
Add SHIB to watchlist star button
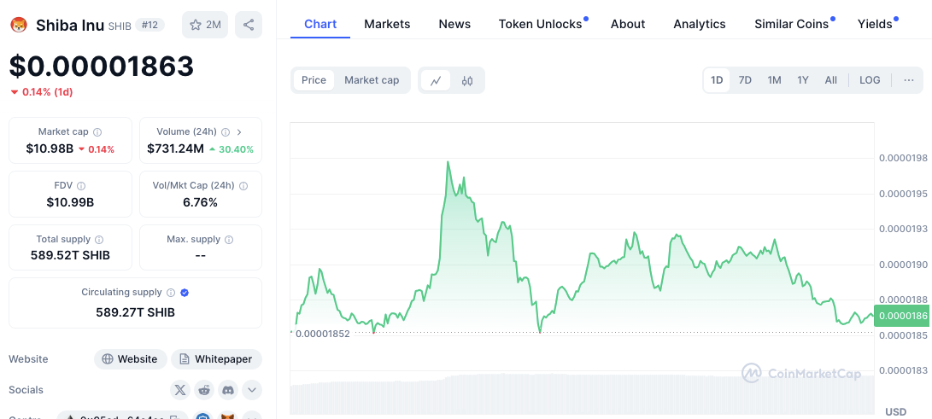point(205,25)
